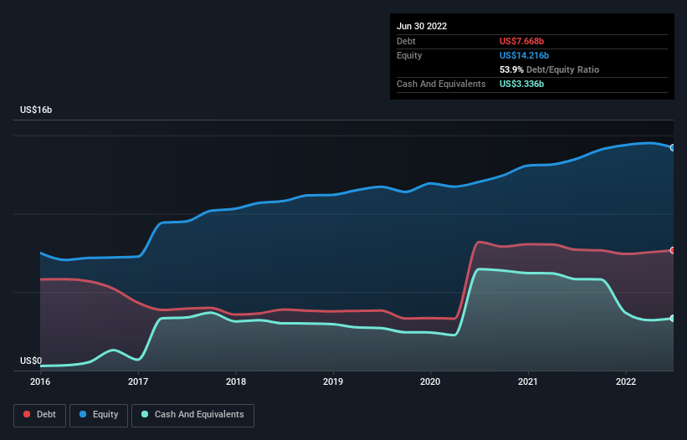Click the 2020 axis label

[x=430, y=381]
